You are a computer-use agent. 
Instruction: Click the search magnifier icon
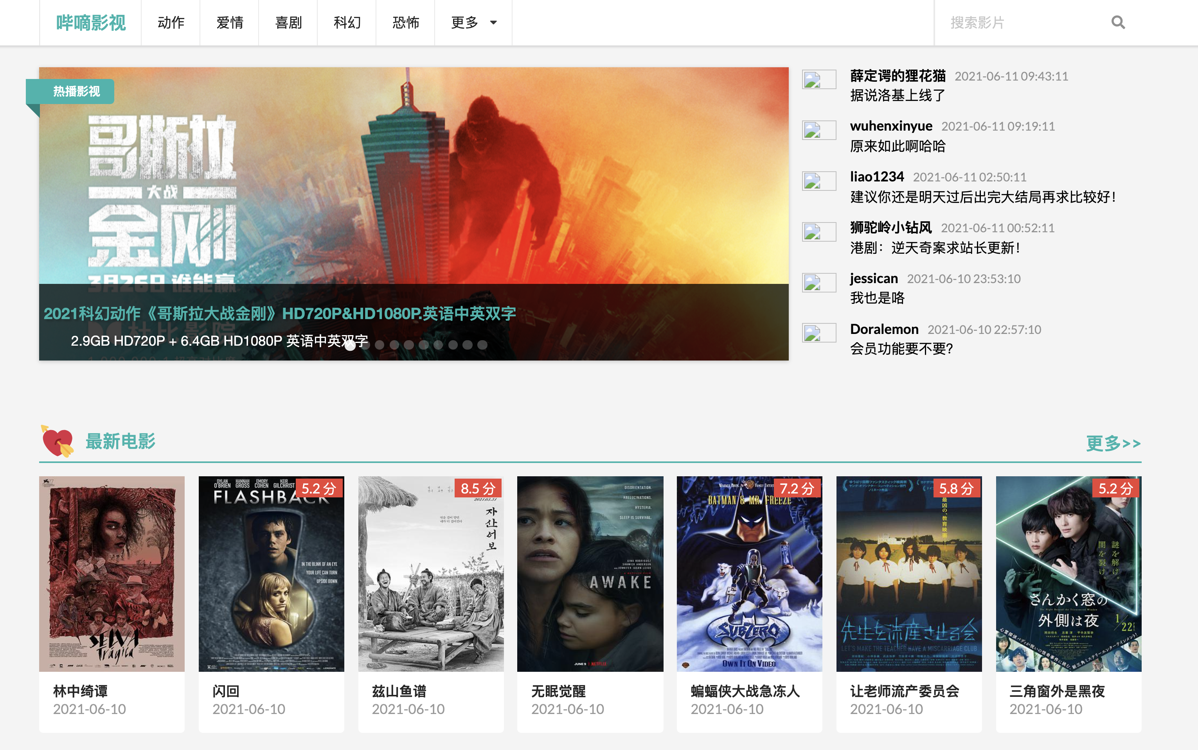pos(1118,22)
